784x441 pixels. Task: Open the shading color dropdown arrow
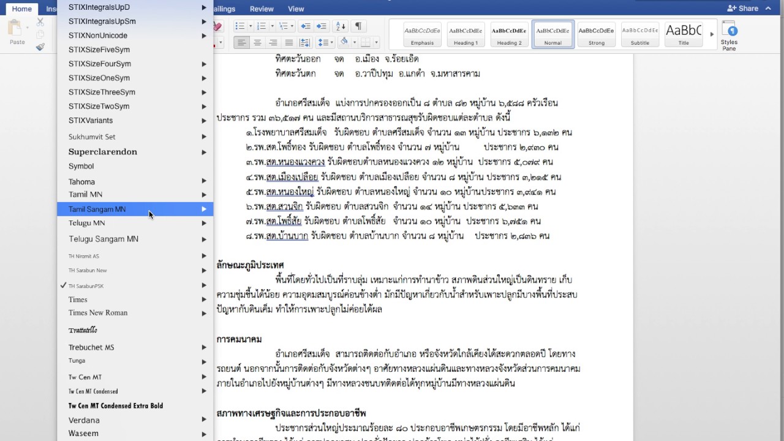coord(354,42)
